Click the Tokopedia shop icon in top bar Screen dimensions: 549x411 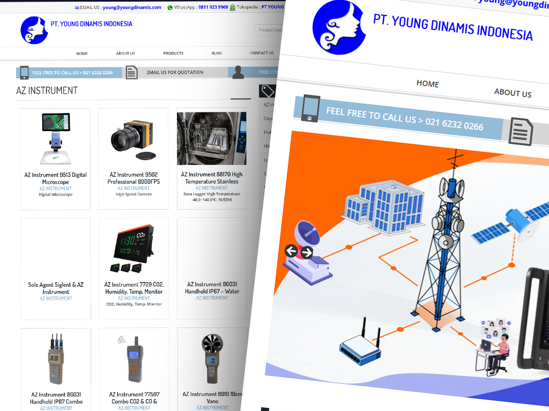pyautogui.click(x=233, y=7)
